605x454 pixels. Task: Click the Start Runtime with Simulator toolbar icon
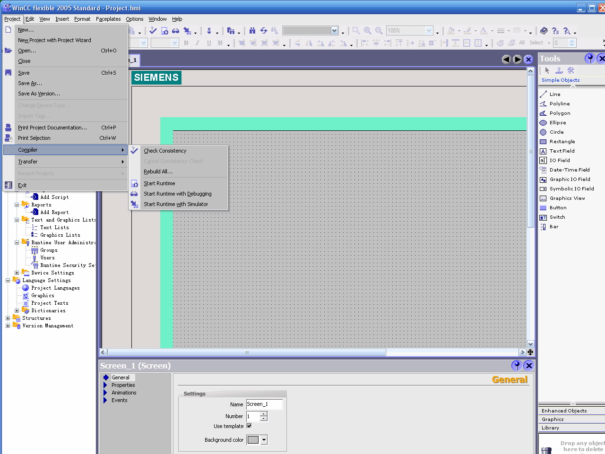tap(187, 31)
